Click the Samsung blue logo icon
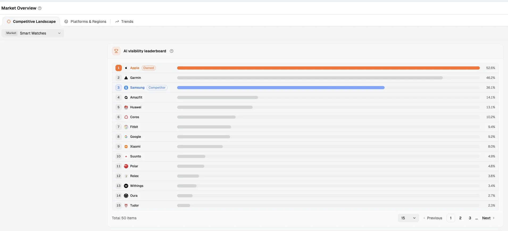Screen dimensions: 508x231 [x=126, y=88]
